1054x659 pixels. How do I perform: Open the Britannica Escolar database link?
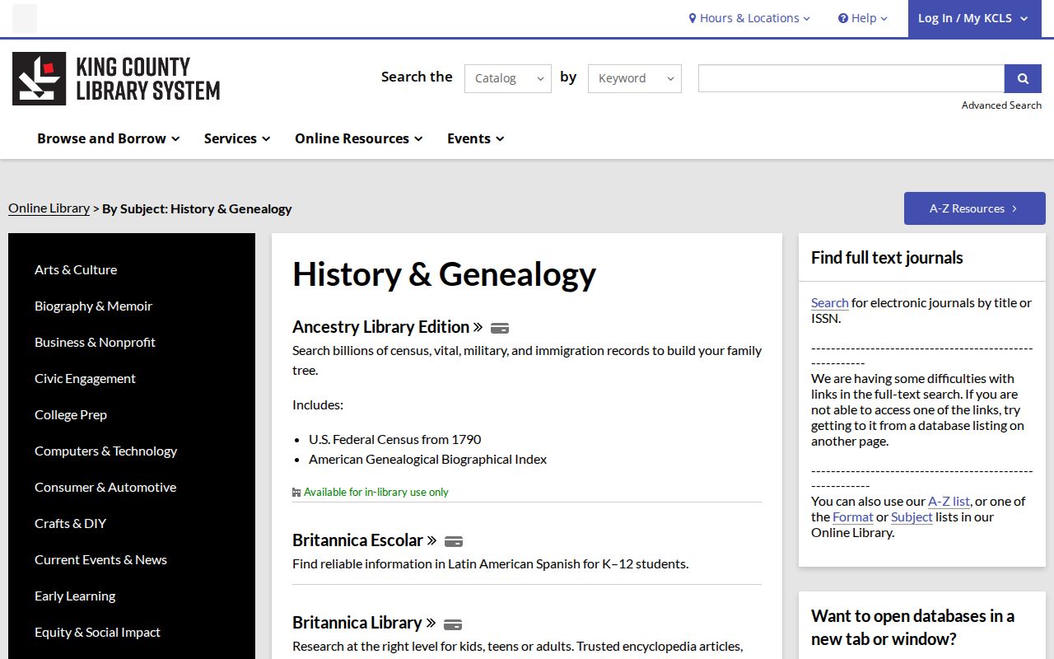click(364, 540)
